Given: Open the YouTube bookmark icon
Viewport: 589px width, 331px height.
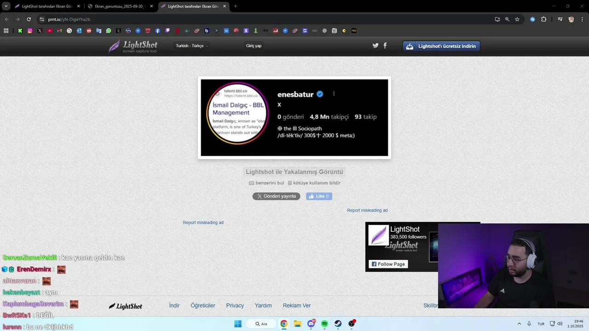Looking at the screenshot, I should tap(50, 31).
